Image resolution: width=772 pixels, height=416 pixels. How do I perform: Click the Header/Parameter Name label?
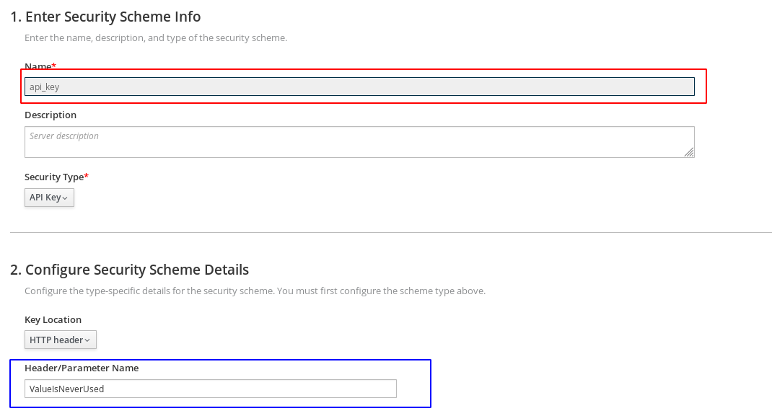[82, 368]
